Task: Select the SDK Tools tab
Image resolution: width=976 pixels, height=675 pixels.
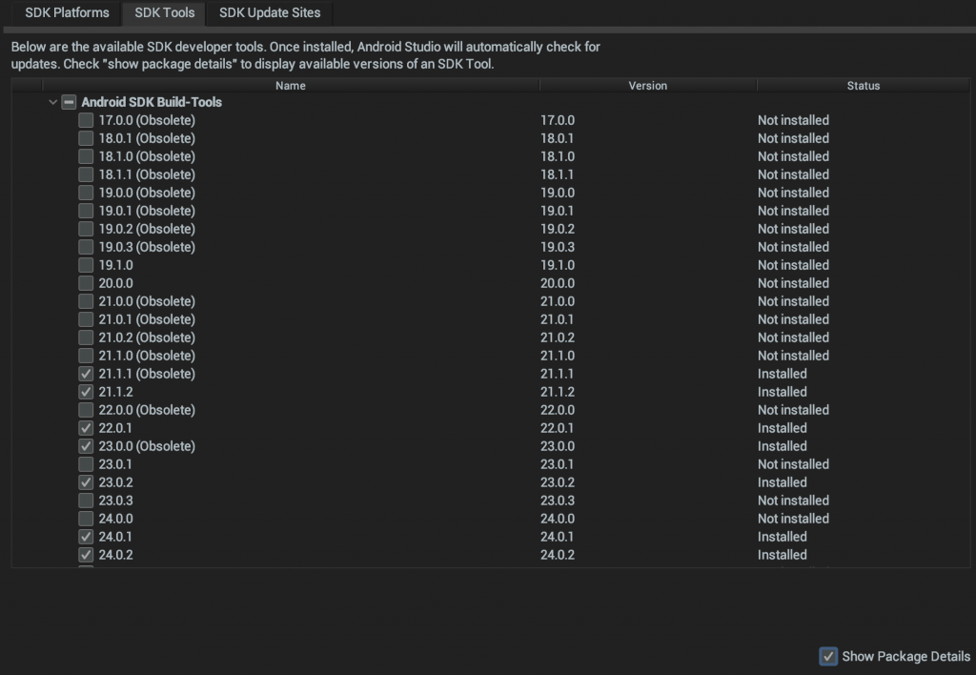Action: pos(164,12)
